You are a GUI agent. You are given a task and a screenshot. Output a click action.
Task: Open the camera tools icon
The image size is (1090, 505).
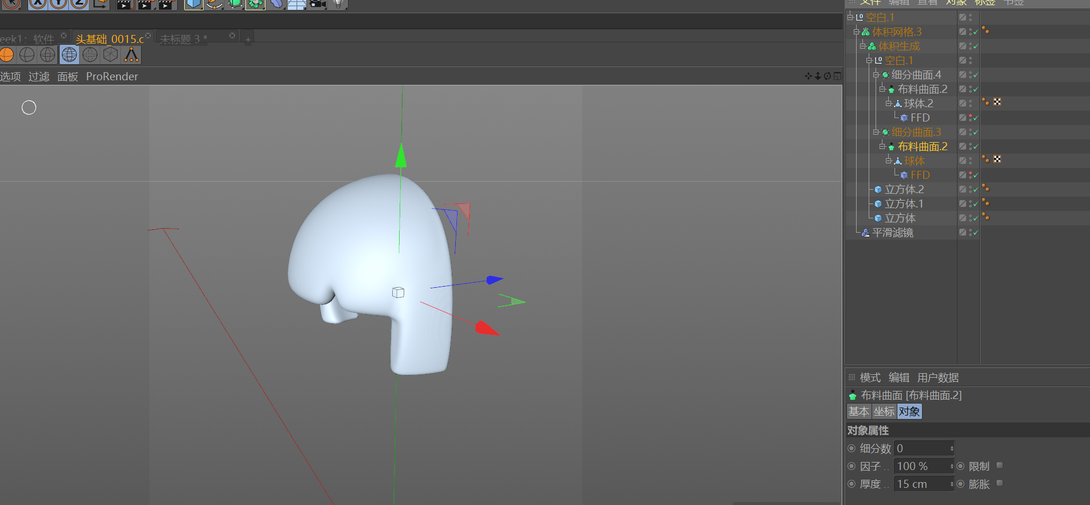317,4
